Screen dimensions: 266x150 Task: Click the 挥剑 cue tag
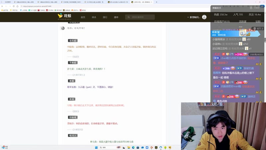point(71,99)
